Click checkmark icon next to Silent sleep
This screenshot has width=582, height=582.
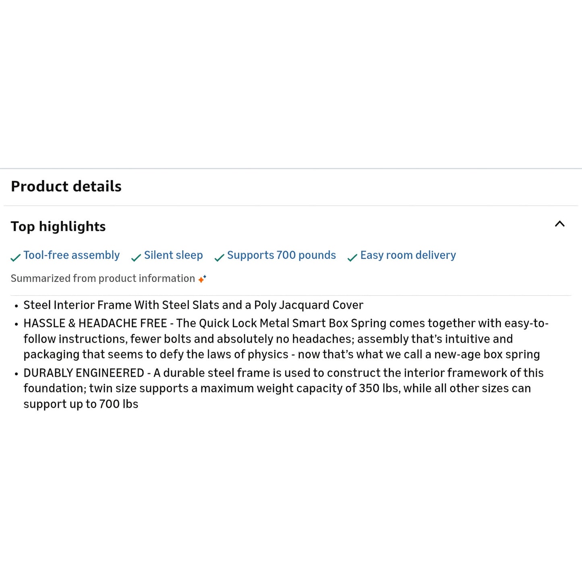tap(136, 257)
